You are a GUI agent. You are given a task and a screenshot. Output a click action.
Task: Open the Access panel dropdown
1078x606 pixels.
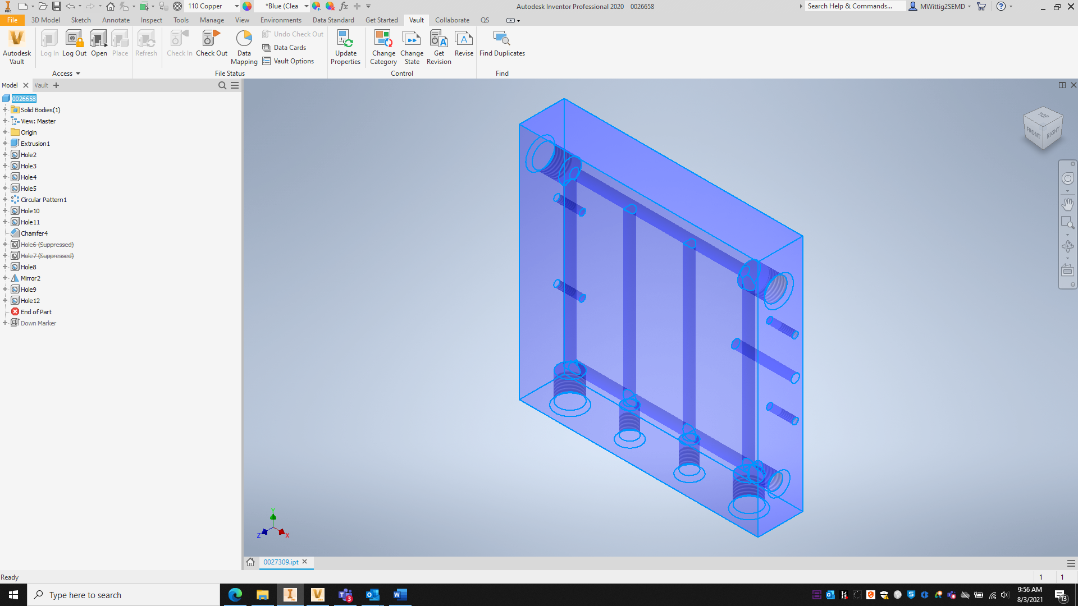(78, 74)
